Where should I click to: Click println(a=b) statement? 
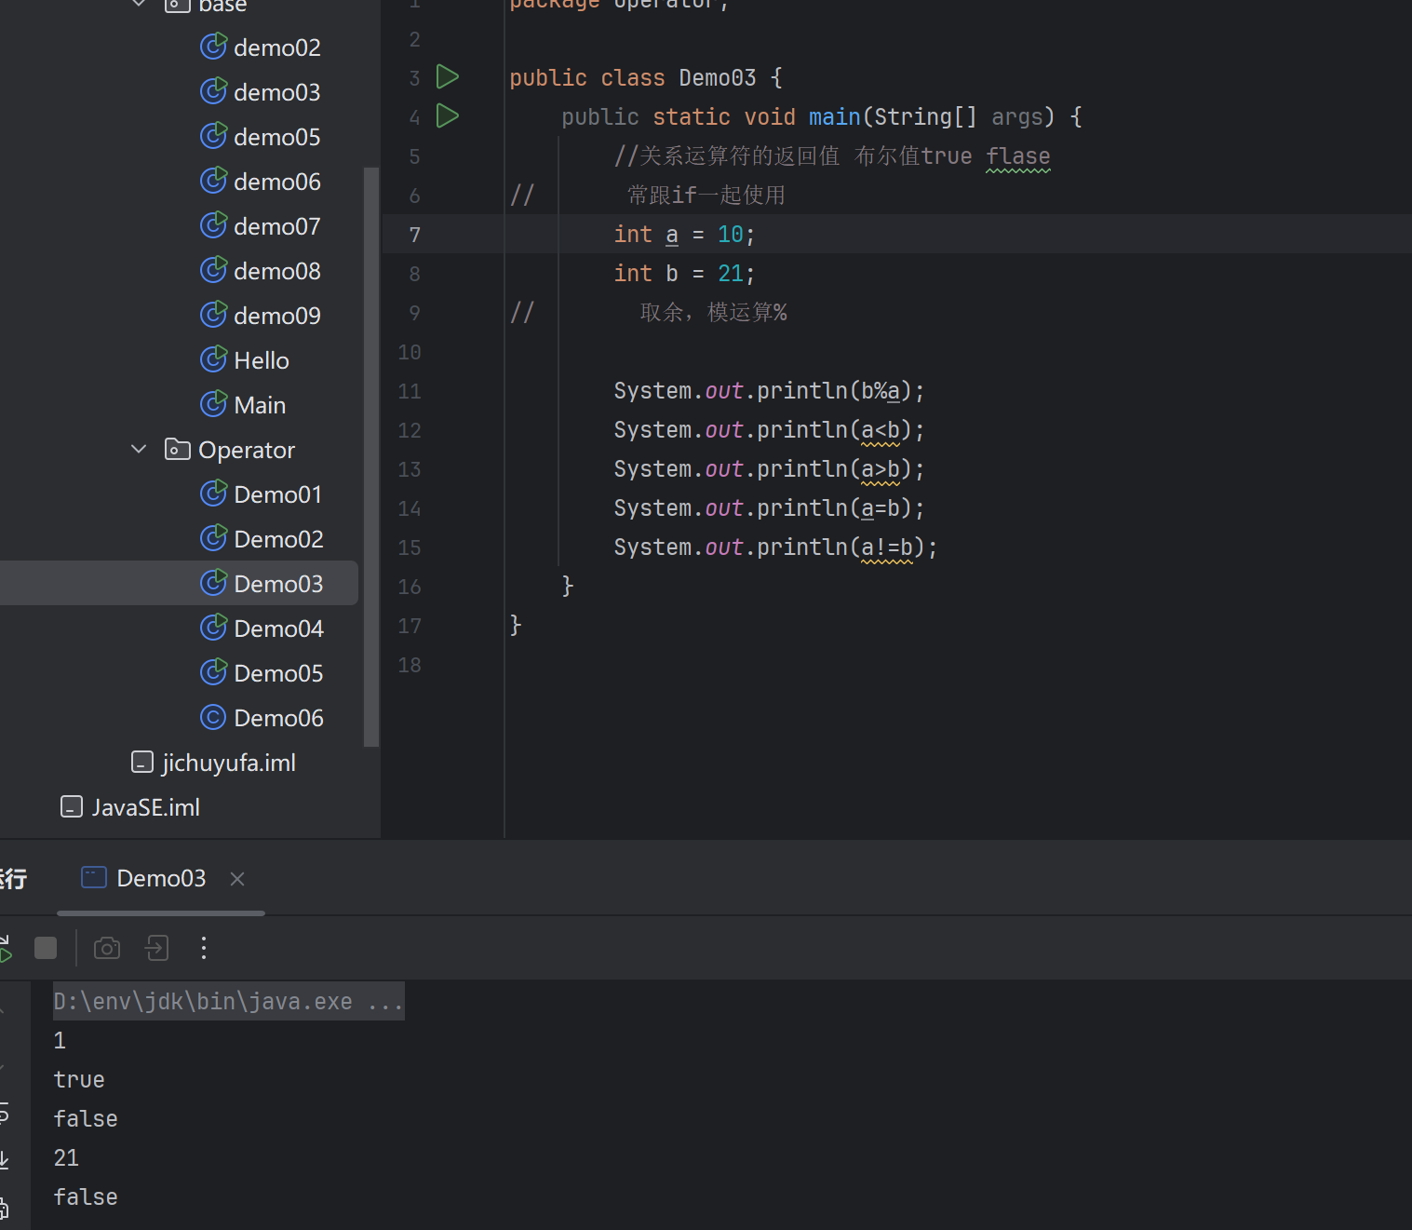pyautogui.click(x=769, y=508)
